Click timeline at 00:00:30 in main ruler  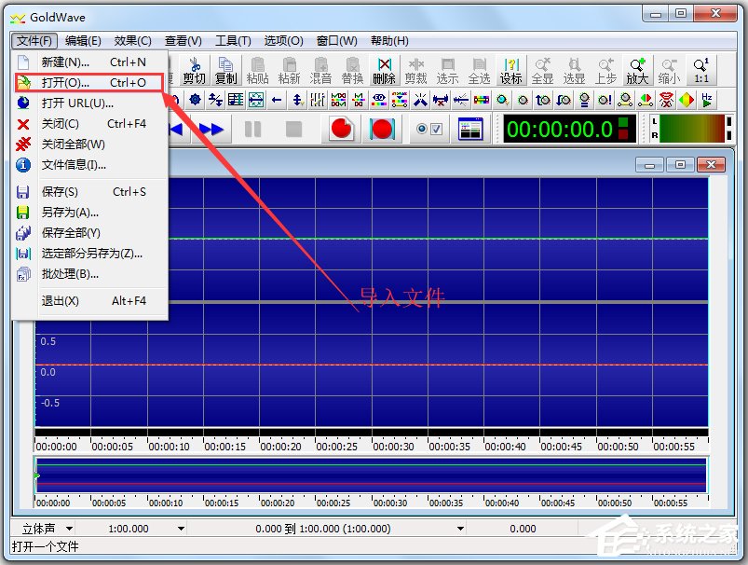[x=393, y=446]
